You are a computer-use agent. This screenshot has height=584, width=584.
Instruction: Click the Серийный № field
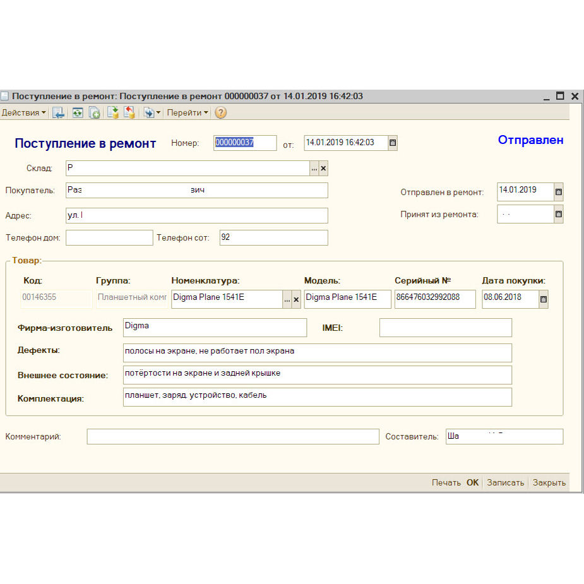click(x=435, y=299)
